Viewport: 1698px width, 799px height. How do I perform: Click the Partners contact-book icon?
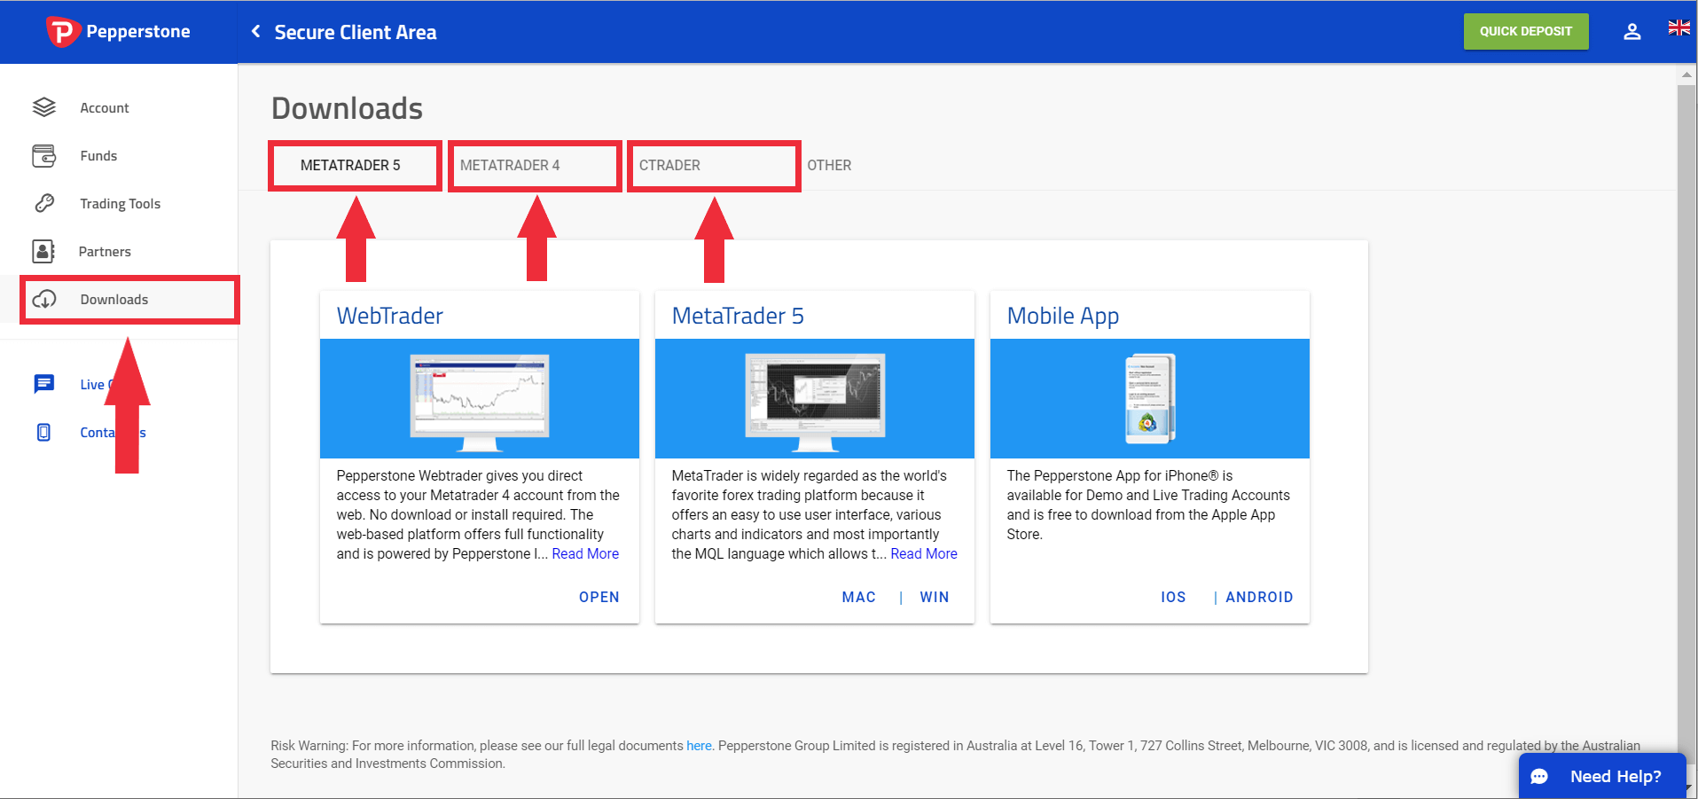click(43, 251)
